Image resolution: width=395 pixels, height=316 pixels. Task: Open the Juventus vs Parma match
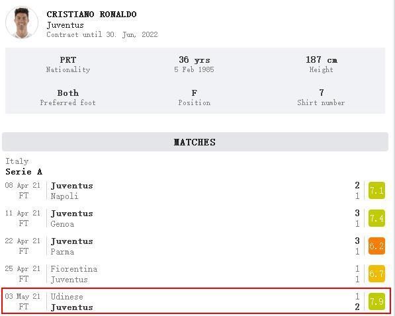[195, 246]
